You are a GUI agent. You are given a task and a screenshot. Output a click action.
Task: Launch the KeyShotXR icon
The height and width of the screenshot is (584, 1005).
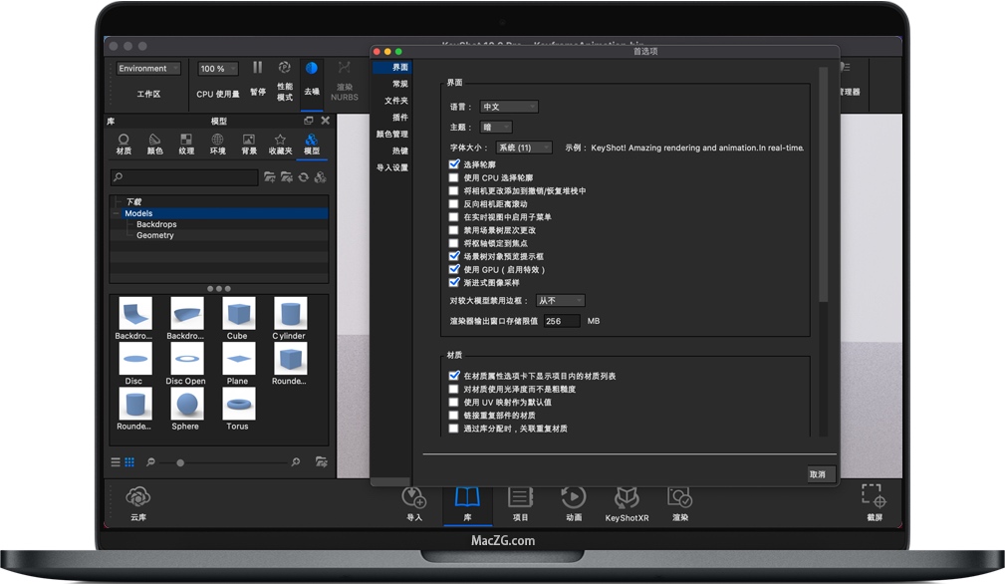[627, 496]
